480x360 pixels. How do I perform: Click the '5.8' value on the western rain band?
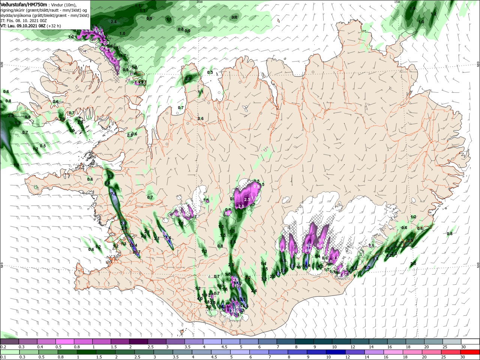click(x=124, y=223)
